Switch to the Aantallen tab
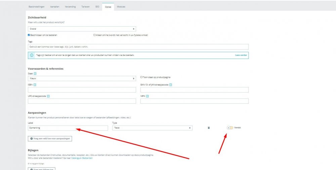 pos(55,7)
